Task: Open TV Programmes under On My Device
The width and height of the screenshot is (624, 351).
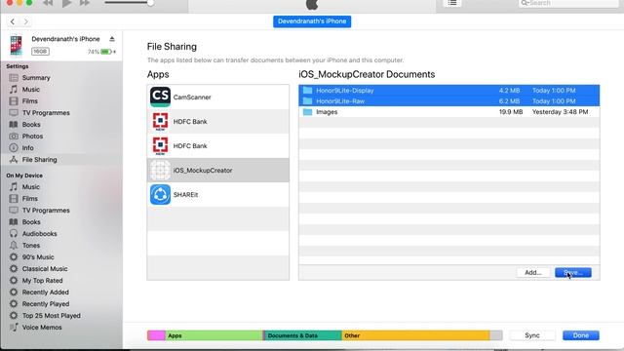Action: coord(46,211)
